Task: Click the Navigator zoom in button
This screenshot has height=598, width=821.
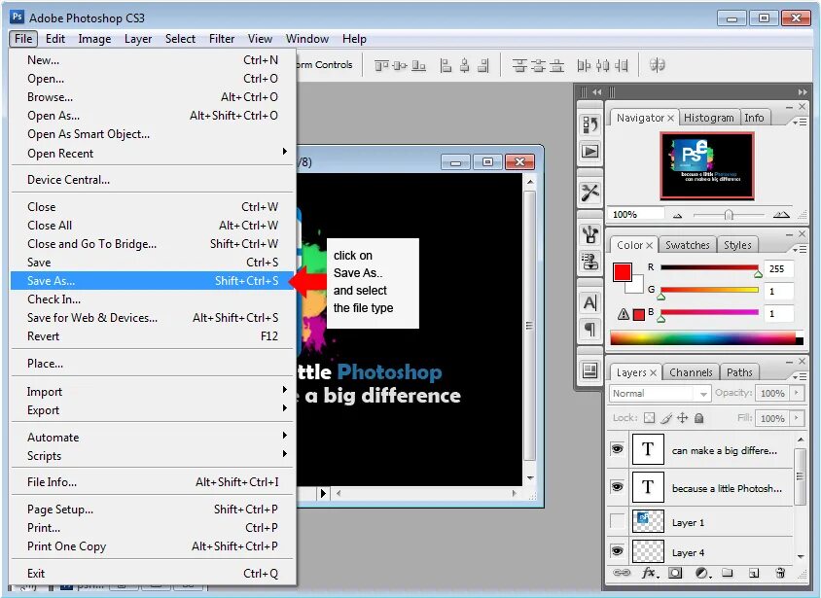Action: click(781, 215)
